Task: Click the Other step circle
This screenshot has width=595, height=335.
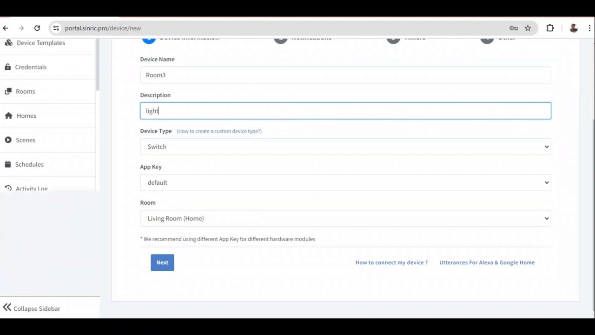Action: pyautogui.click(x=487, y=40)
